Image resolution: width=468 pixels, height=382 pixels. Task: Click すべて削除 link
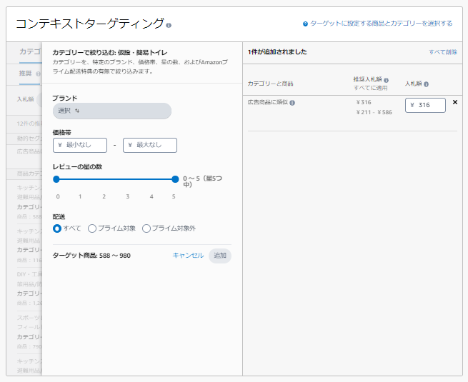[443, 52]
